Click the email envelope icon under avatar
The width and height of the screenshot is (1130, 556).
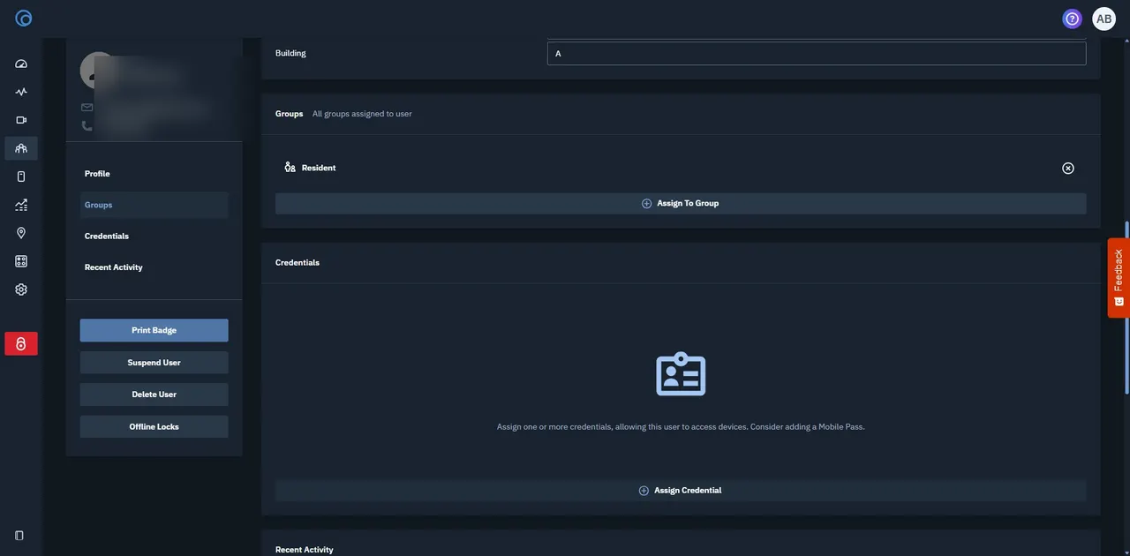click(x=87, y=108)
